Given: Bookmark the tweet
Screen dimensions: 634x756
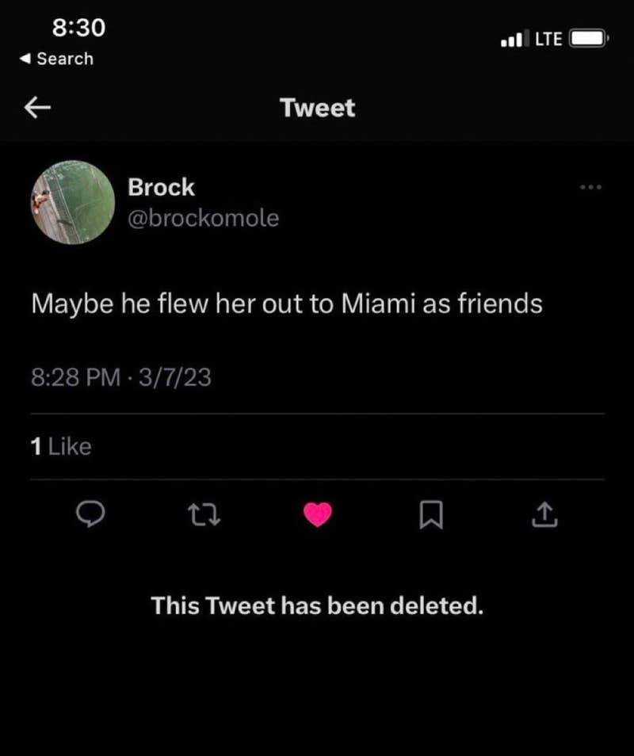Looking at the screenshot, I should pyautogui.click(x=430, y=517).
